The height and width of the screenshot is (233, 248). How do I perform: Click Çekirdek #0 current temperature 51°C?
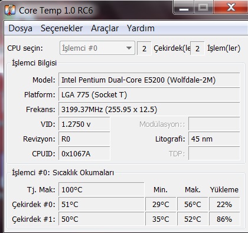click(102, 205)
